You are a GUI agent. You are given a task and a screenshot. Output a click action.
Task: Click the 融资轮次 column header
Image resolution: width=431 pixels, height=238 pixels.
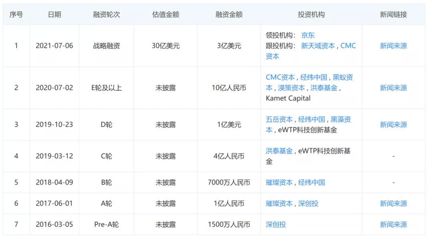[x=106, y=14]
